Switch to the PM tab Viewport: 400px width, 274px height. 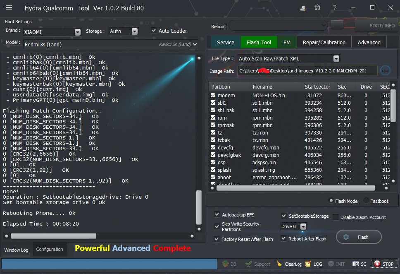[x=287, y=42]
